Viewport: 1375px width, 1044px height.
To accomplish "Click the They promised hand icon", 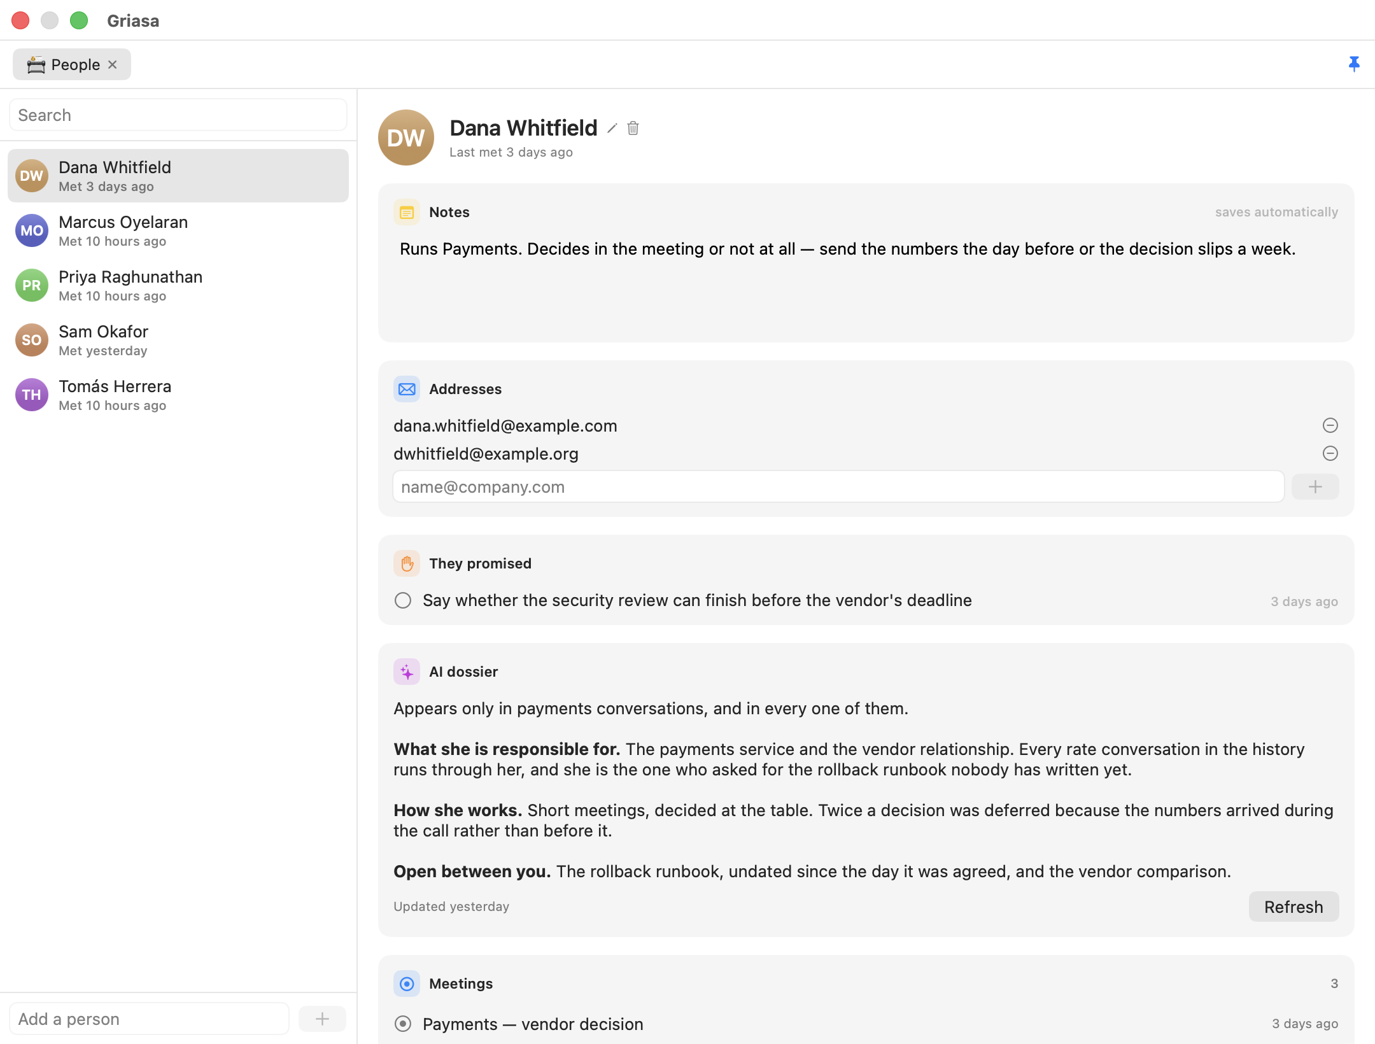I will pyautogui.click(x=407, y=563).
